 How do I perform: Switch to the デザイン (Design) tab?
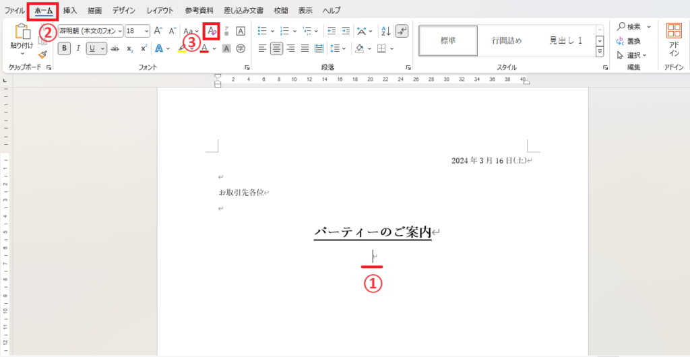coord(124,9)
